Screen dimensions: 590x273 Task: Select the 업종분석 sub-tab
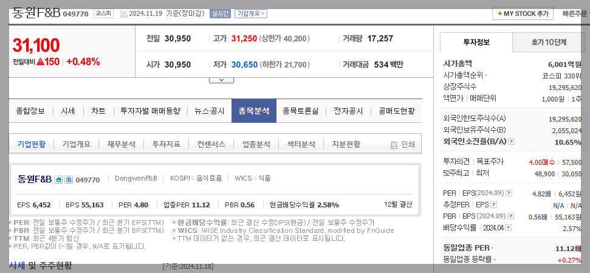pyautogui.click(x=256, y=144)
